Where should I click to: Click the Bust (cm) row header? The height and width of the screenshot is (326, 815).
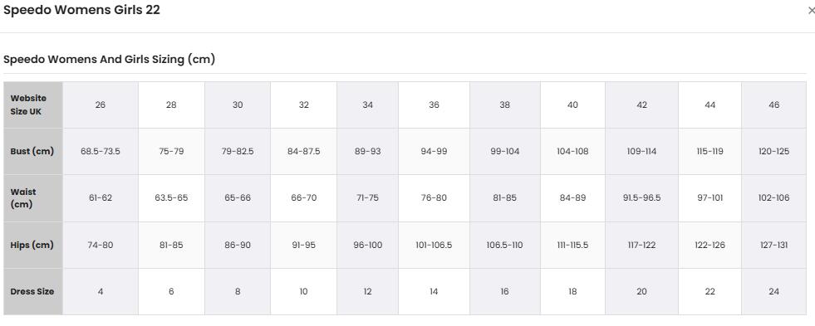33,152
